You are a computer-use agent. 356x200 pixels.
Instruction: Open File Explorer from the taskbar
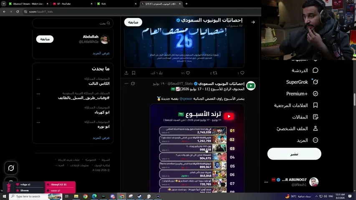point(76,196)
